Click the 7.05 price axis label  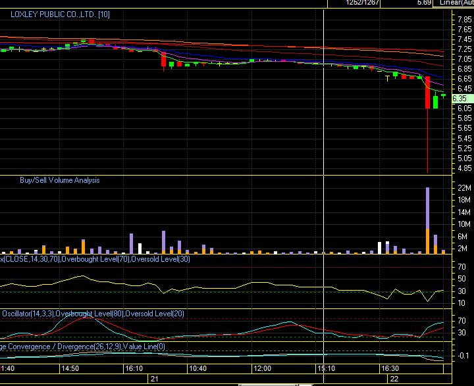click(465, 59)
